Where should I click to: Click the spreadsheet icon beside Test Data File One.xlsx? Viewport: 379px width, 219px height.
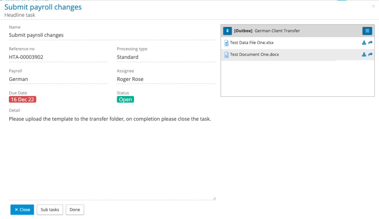[226, 42]
